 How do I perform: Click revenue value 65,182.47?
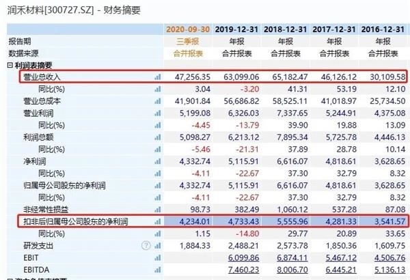coord(290,77)
